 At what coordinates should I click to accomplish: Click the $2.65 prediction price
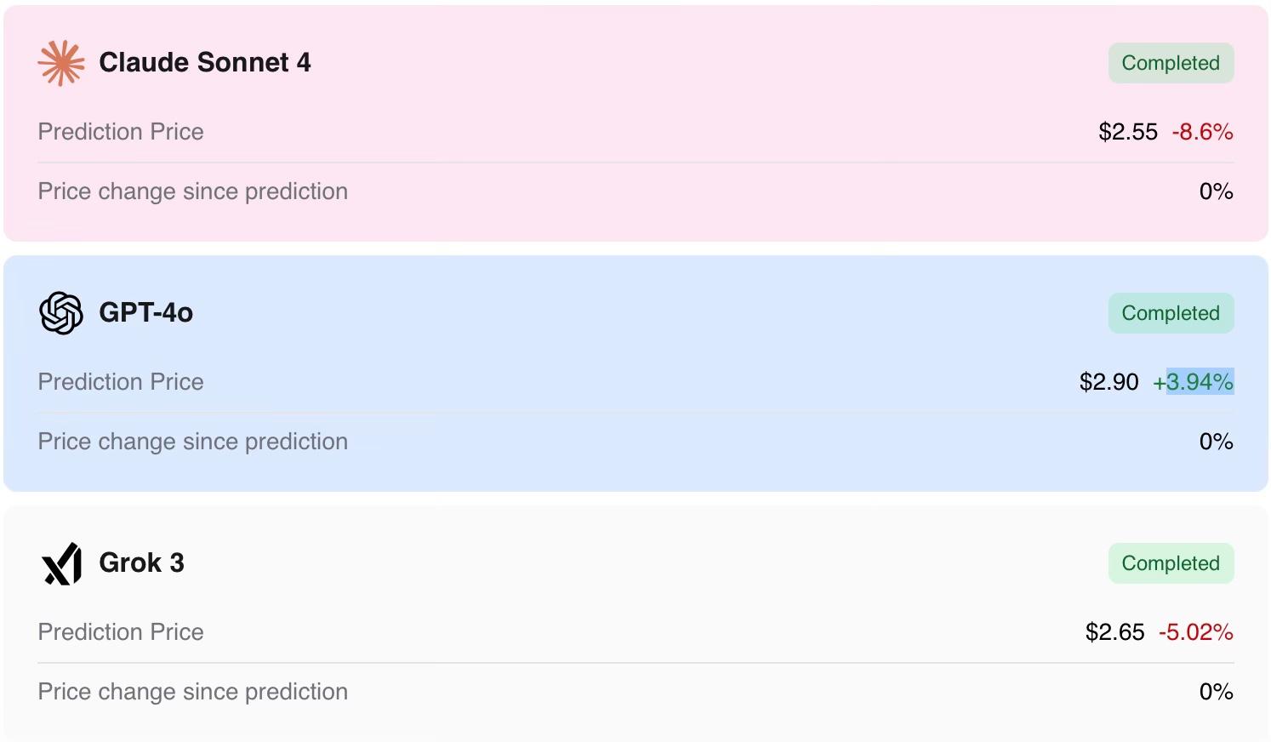(x=1114, y=632)
